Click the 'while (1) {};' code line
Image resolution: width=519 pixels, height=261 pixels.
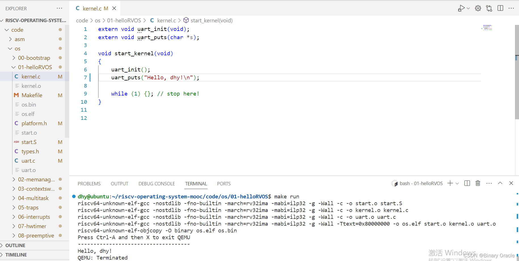tap(155, 94)
